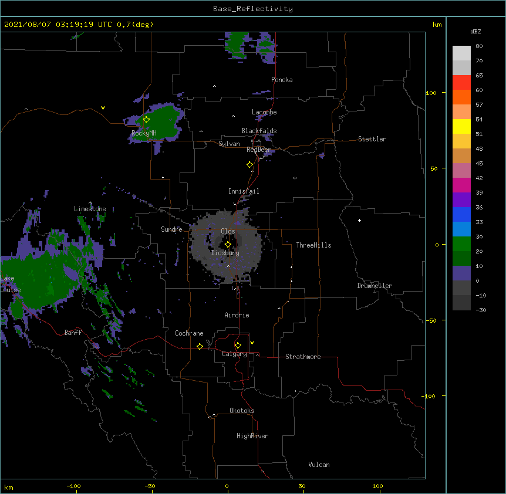Click the RockyMH label

(144, 133)
